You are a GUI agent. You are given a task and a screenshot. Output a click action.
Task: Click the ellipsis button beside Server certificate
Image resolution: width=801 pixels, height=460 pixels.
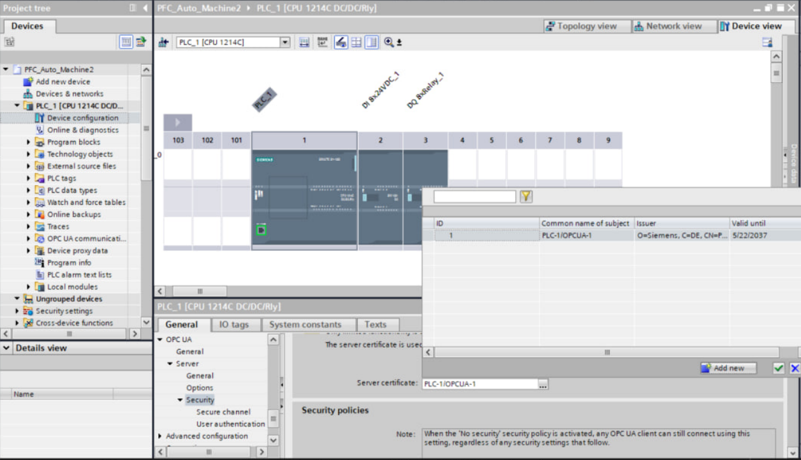pos(543,384)
